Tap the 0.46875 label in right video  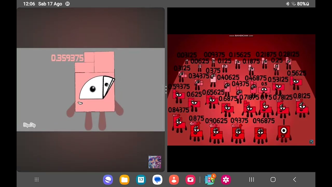coord(256,78)
